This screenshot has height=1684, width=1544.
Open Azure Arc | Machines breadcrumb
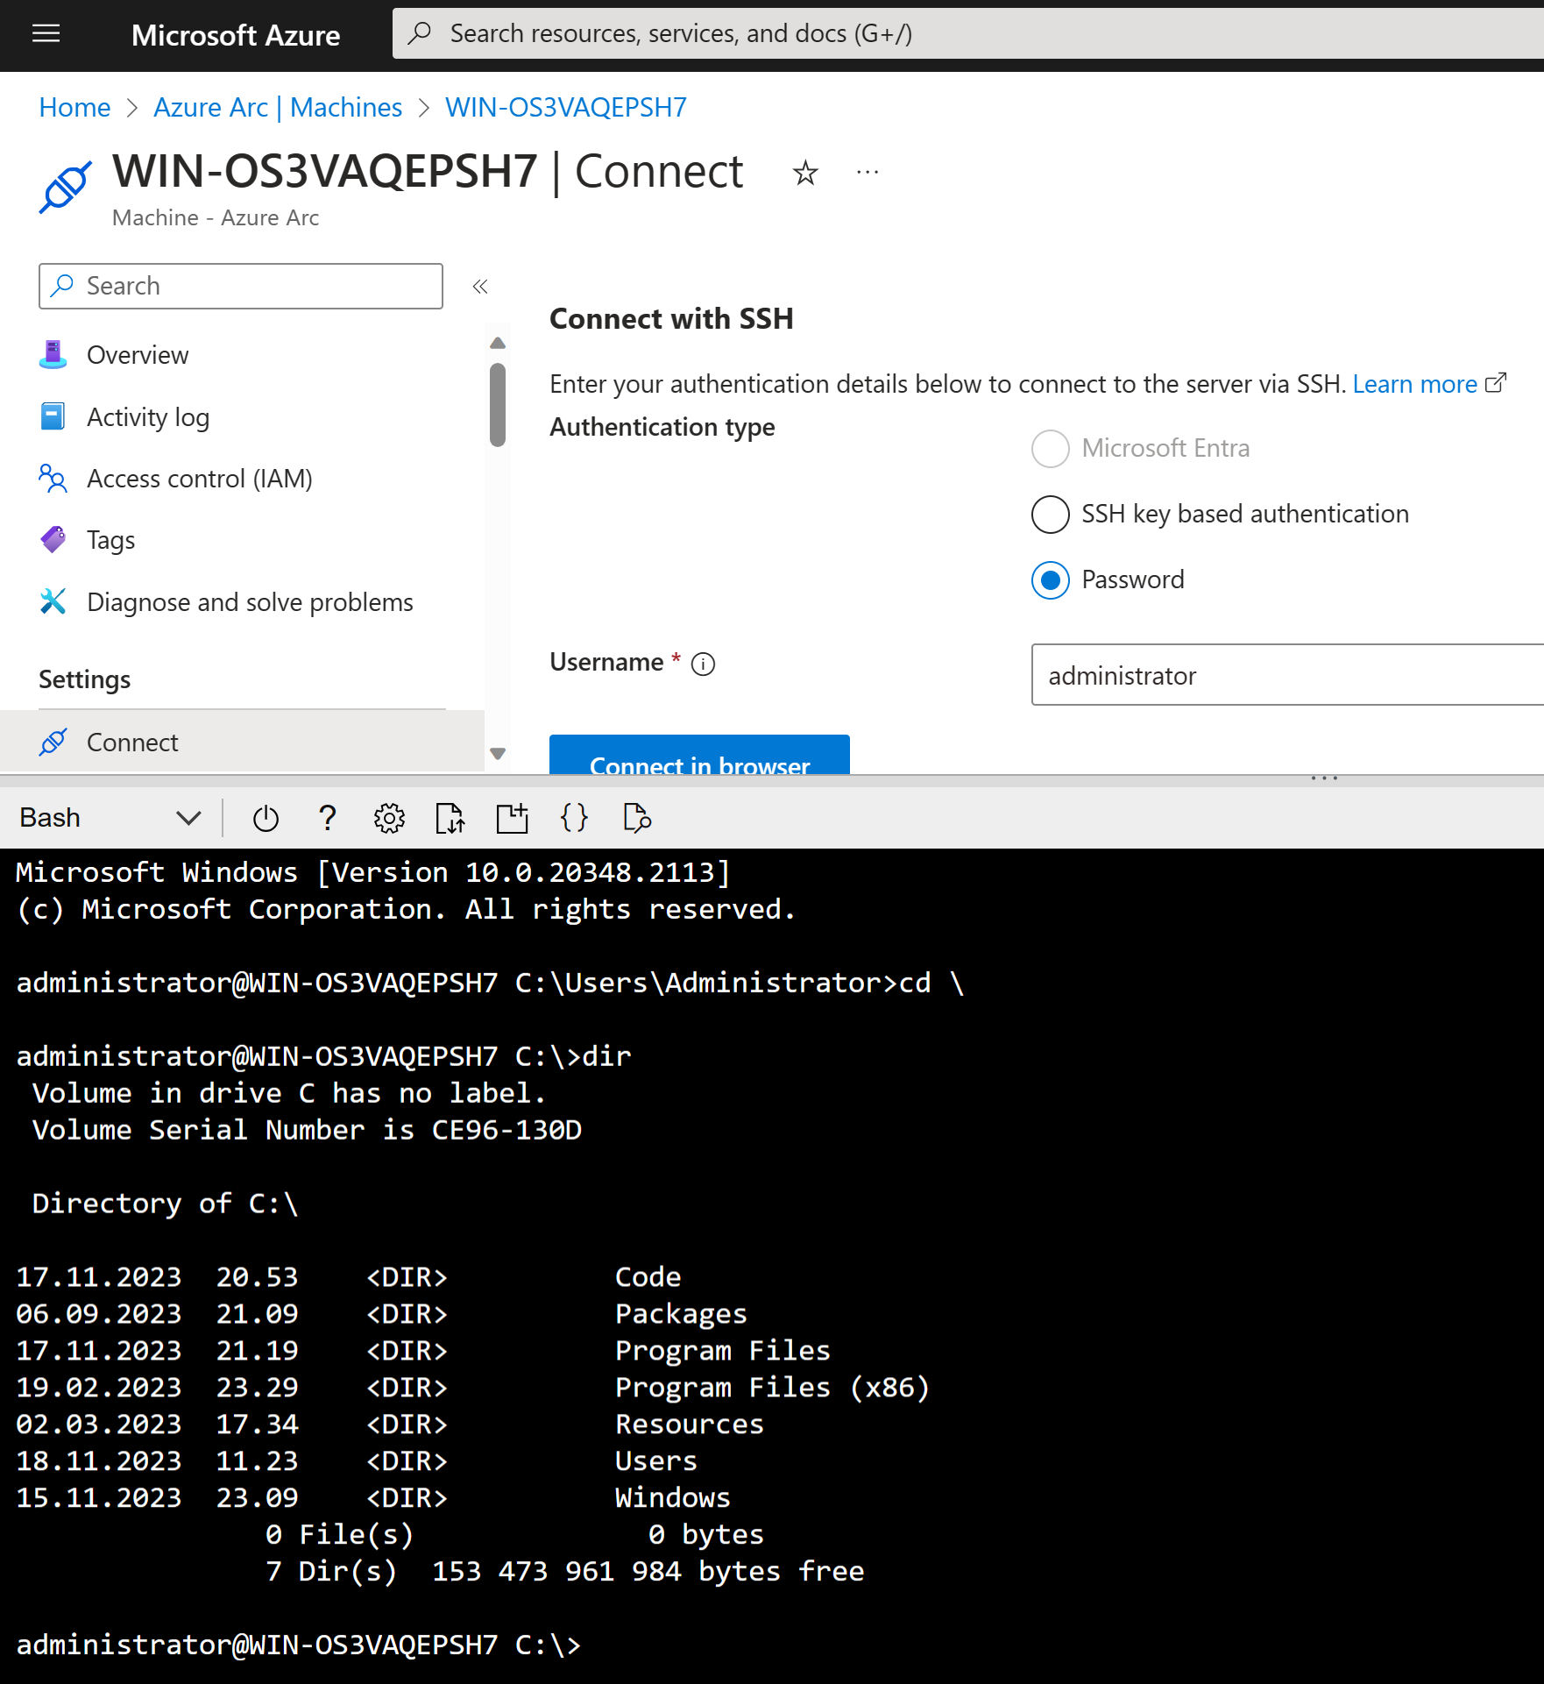coord(278,107)
